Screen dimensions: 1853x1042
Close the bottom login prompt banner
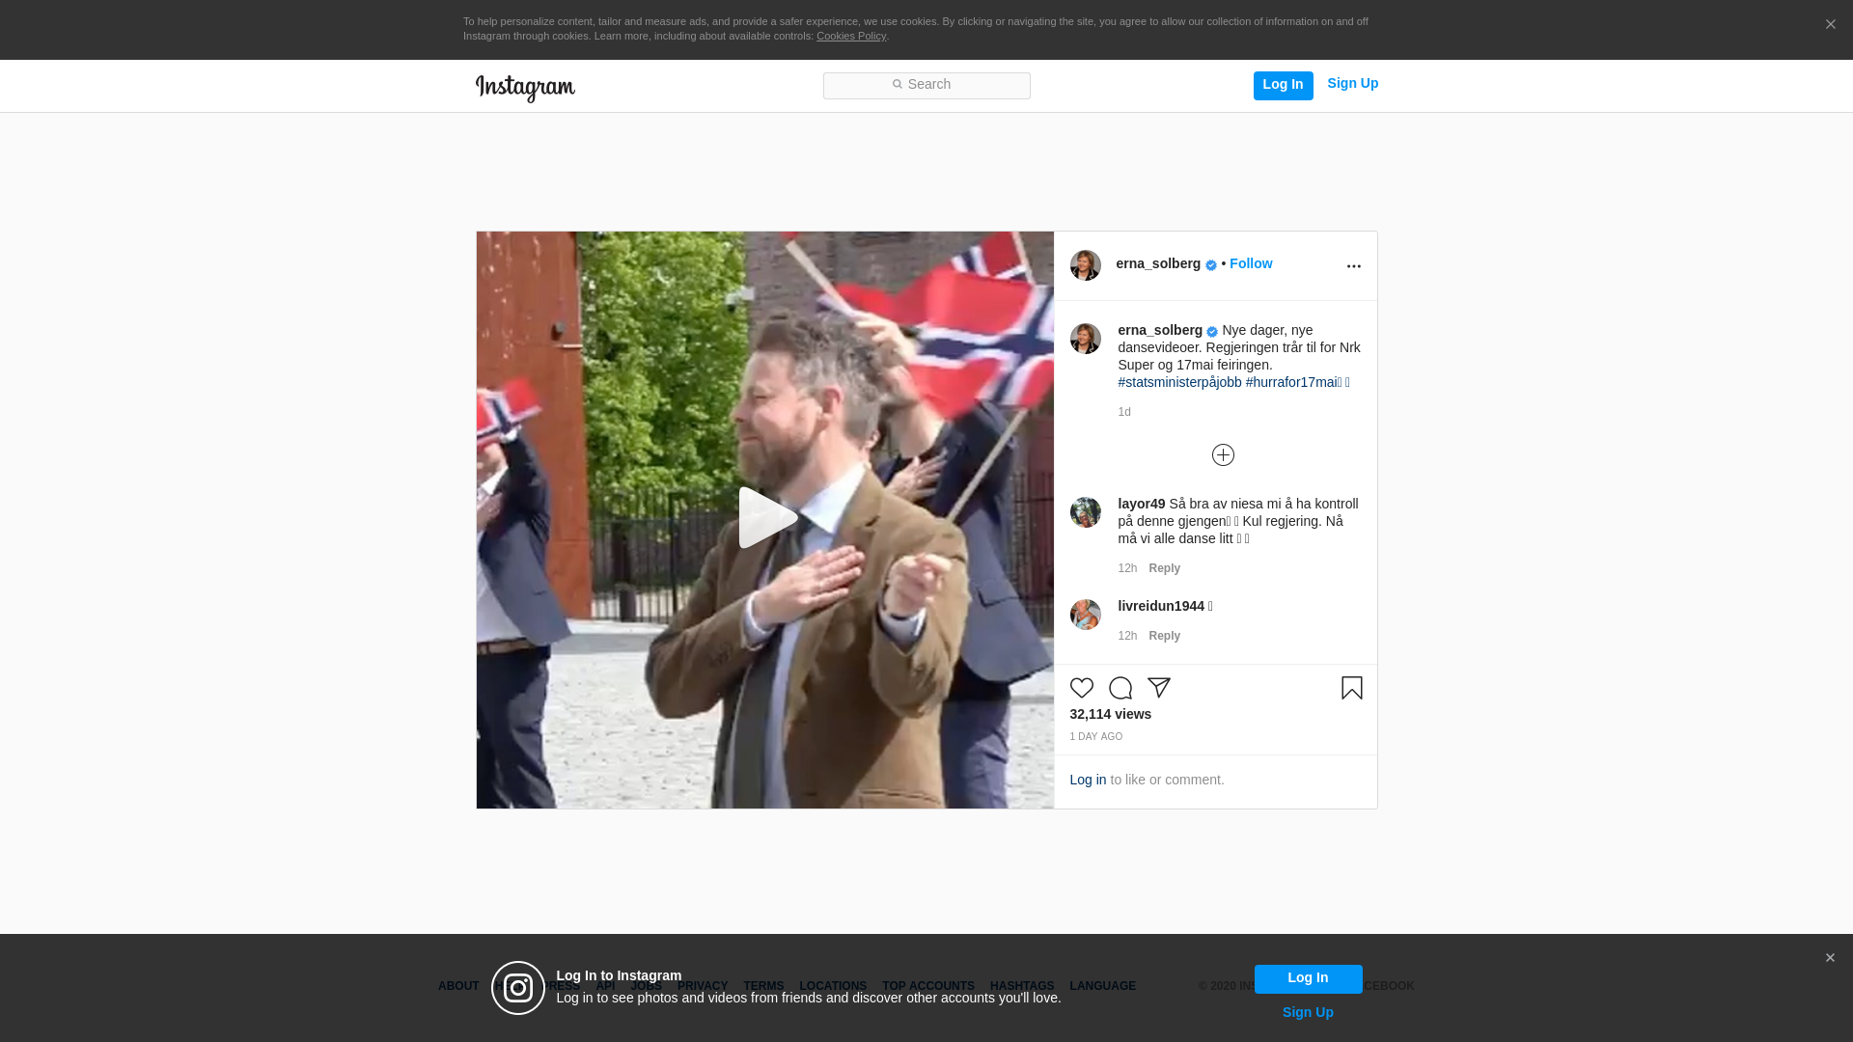(1829, 958)
